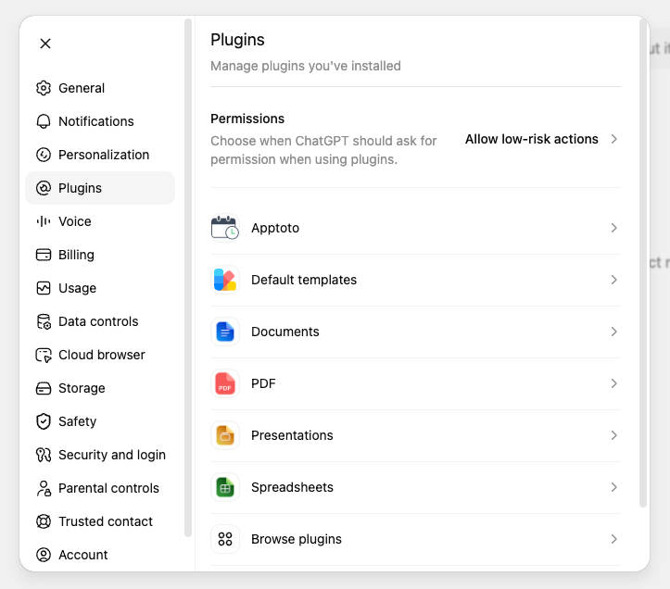Click the Parental controls person-lock icon
This screenshot has width=670, height=589.
44,488
